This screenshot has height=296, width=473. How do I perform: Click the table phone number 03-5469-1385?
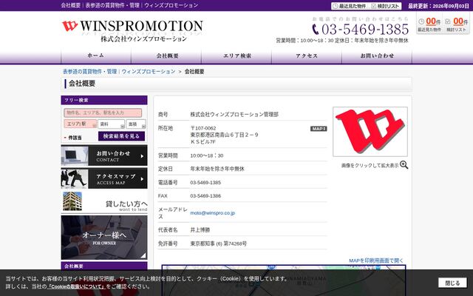205,183
